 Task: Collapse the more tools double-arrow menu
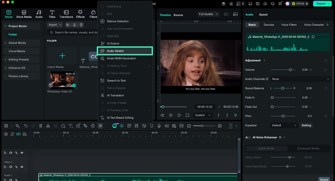click(x=100, y=126)
